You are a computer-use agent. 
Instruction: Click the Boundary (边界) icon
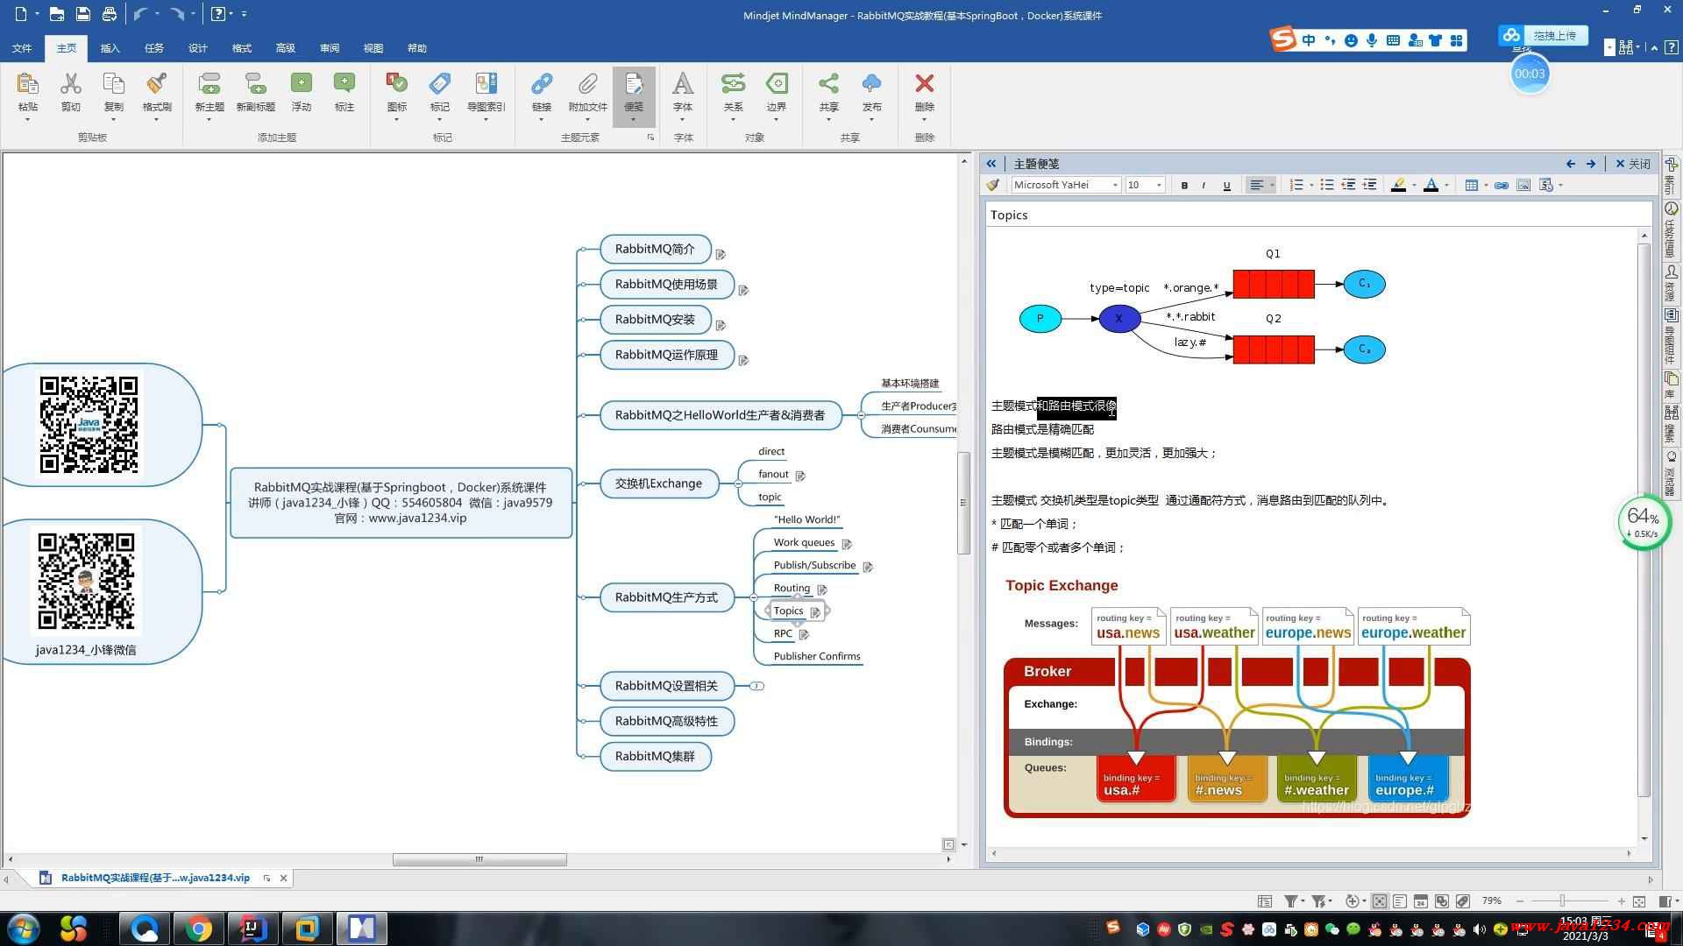point(777,84)
